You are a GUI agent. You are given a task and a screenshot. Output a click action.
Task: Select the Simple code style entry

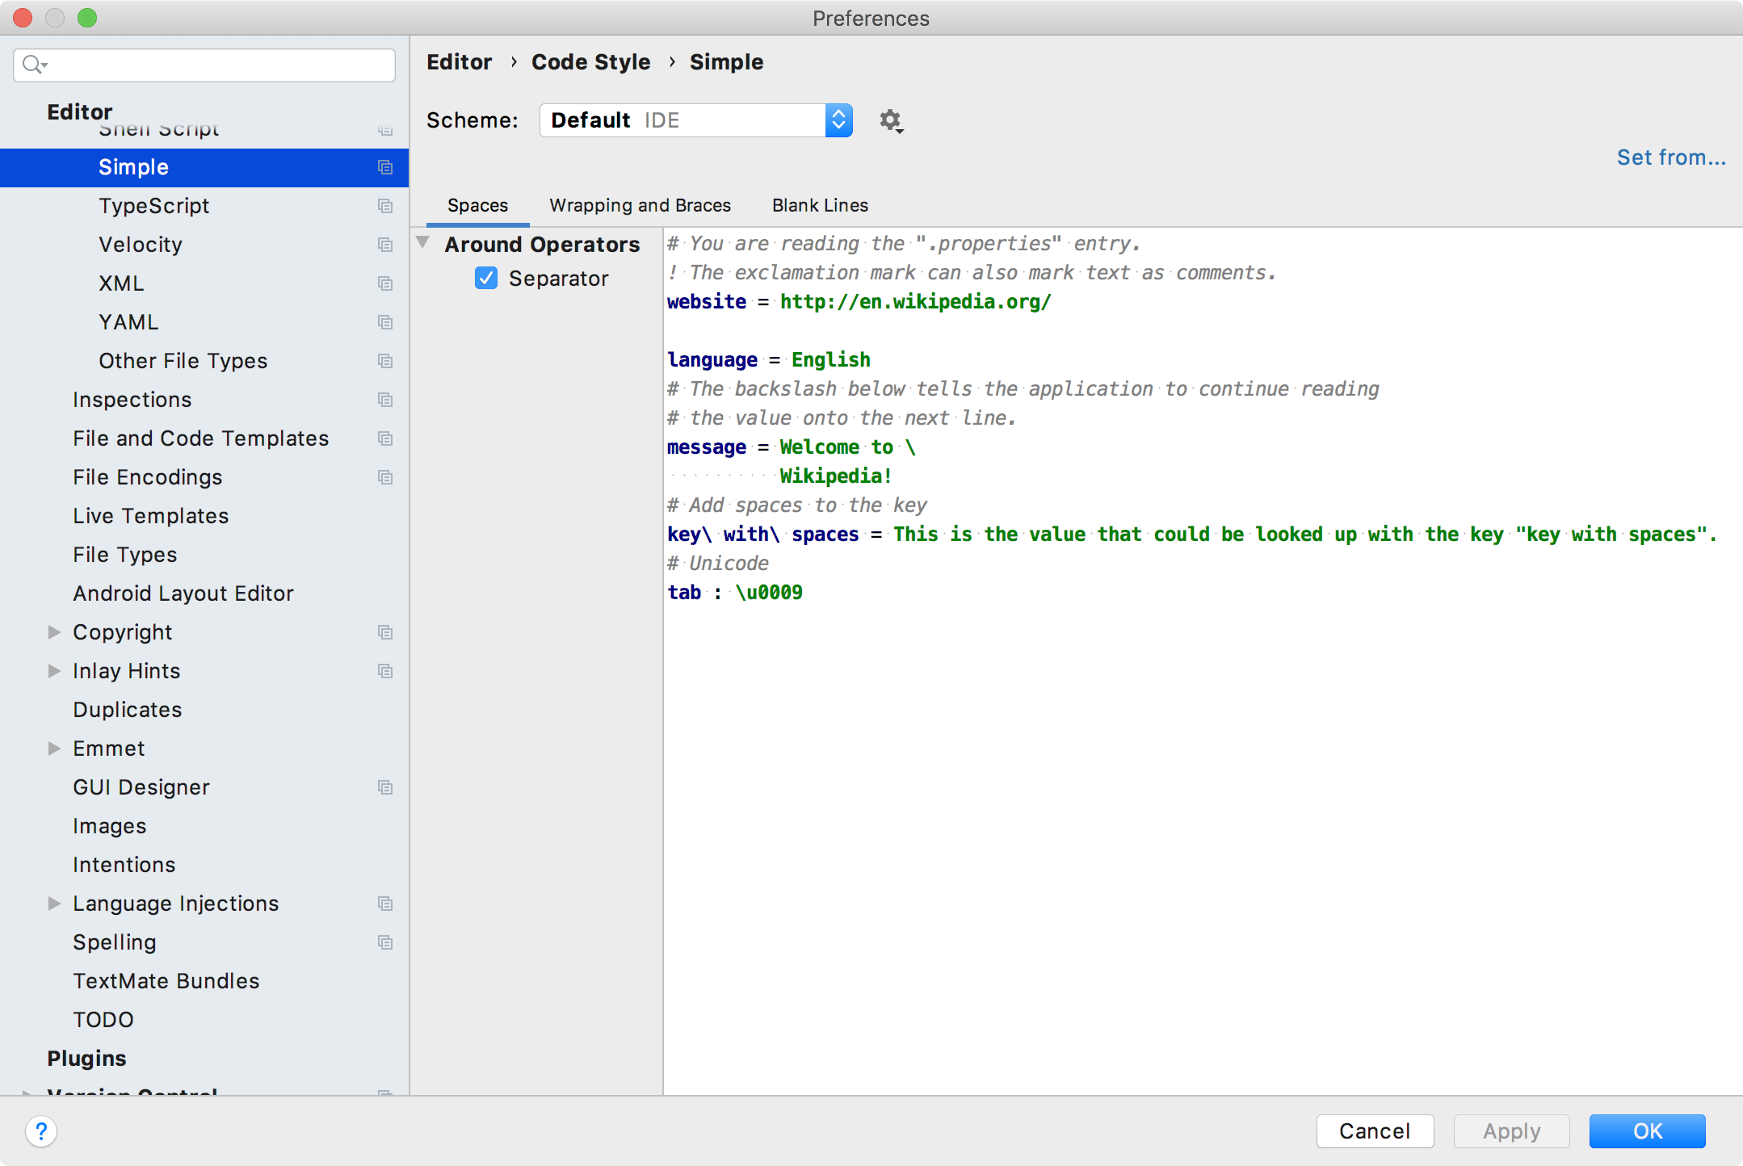[x=204, y=167]
